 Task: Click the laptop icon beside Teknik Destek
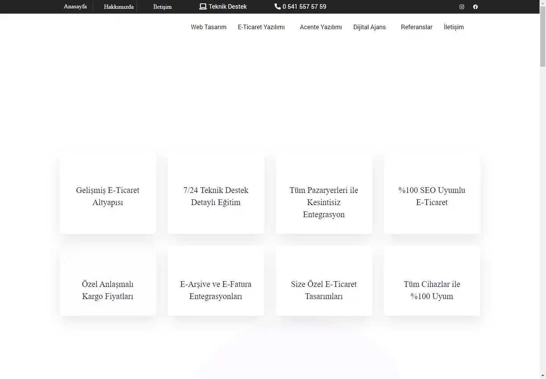pos(203,6)
